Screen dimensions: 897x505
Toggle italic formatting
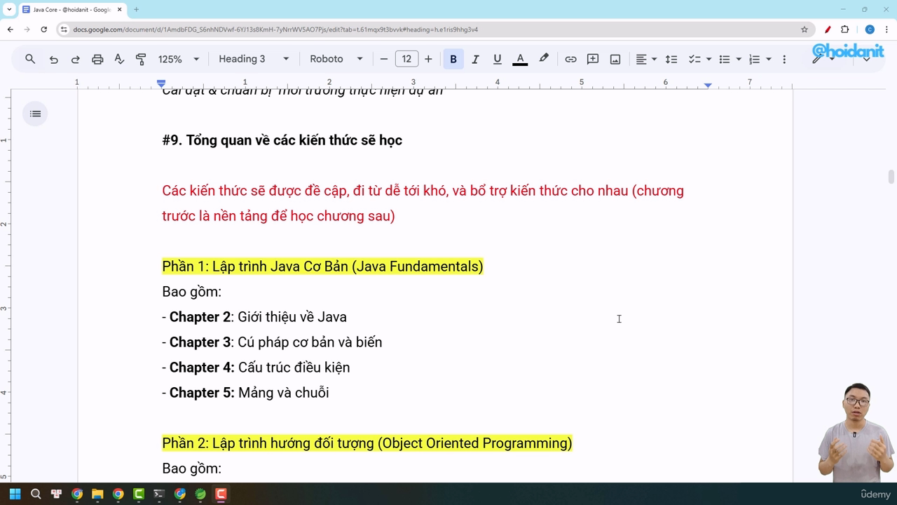475,59
